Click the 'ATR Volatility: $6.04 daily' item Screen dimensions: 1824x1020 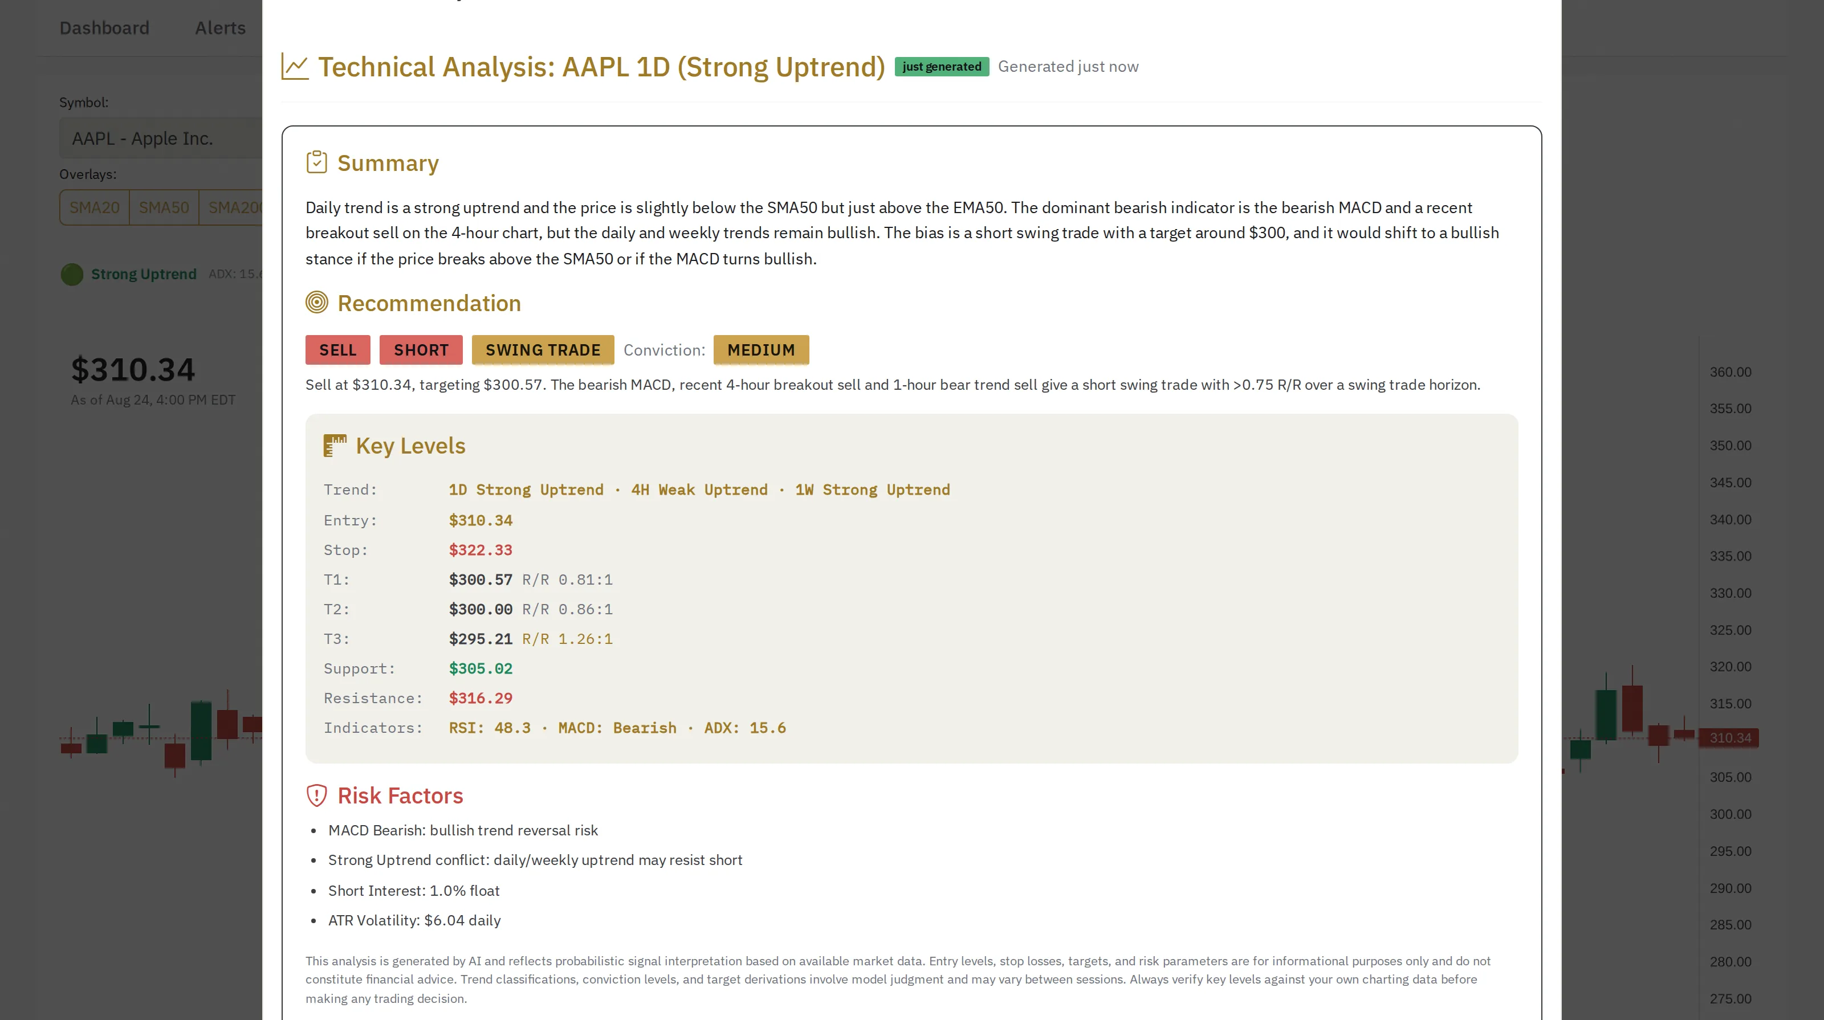[415, 921]
